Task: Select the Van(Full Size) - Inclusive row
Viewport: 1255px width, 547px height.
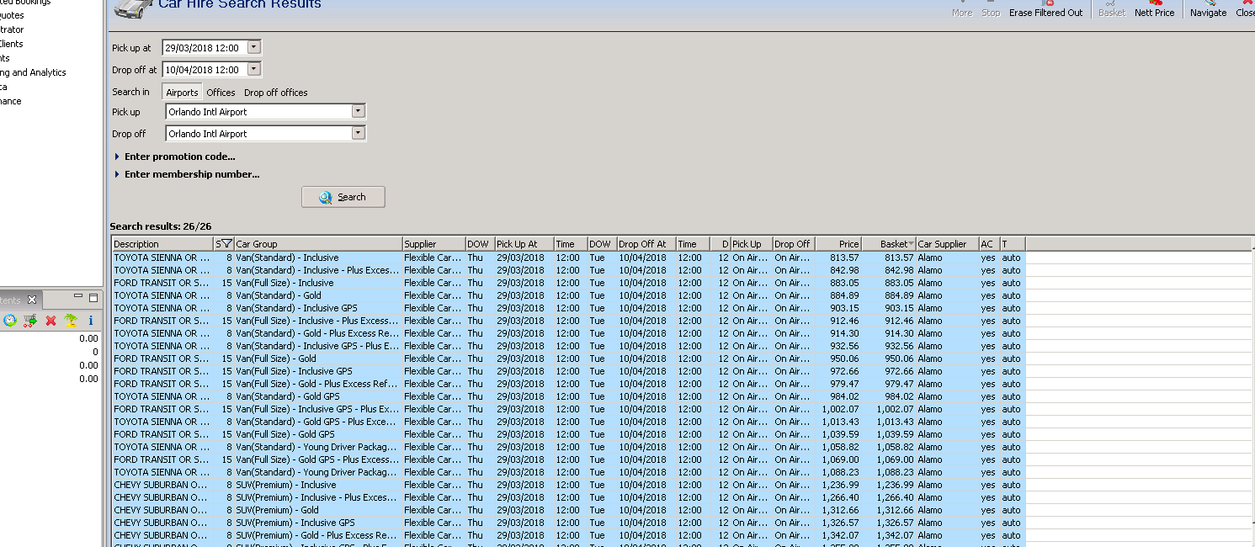Action: tap(568, 283)
